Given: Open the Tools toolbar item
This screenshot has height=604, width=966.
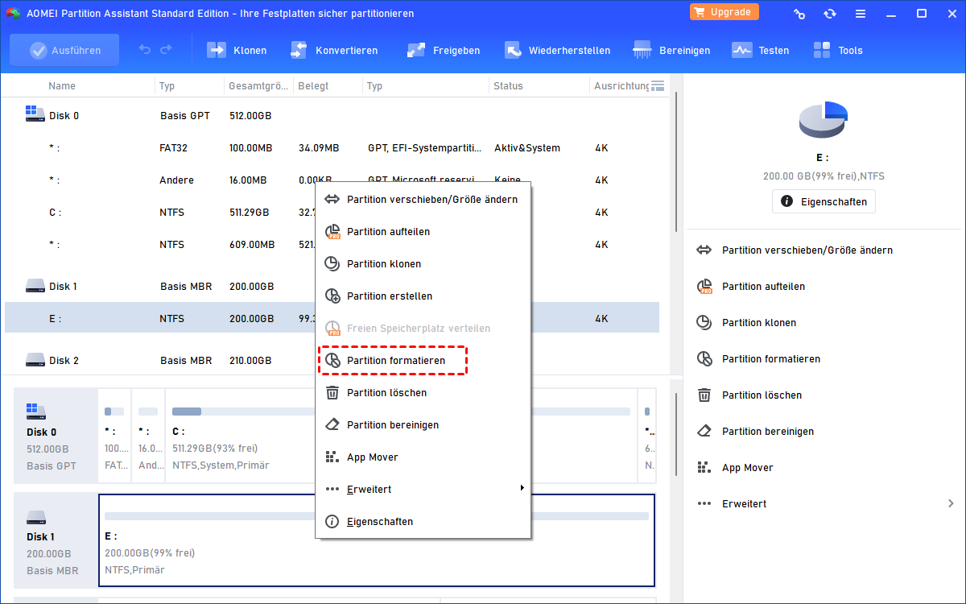Looking at the screenshot, I should (837, 50).
